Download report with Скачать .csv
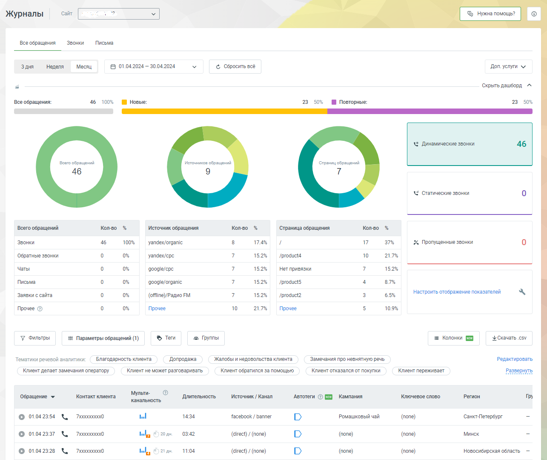 509,338
